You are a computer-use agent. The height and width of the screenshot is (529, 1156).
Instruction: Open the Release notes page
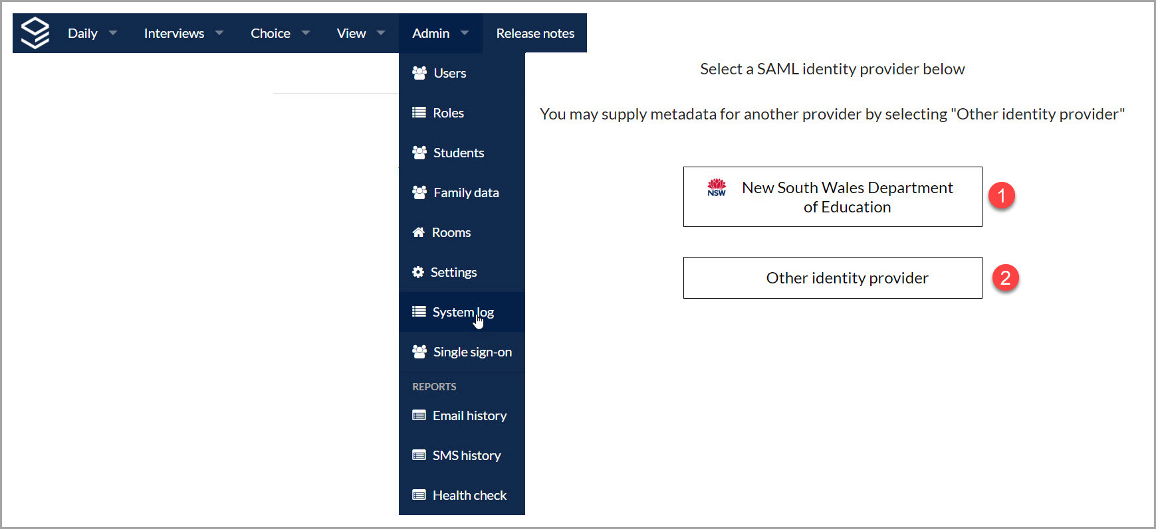[x=535, y=33]
